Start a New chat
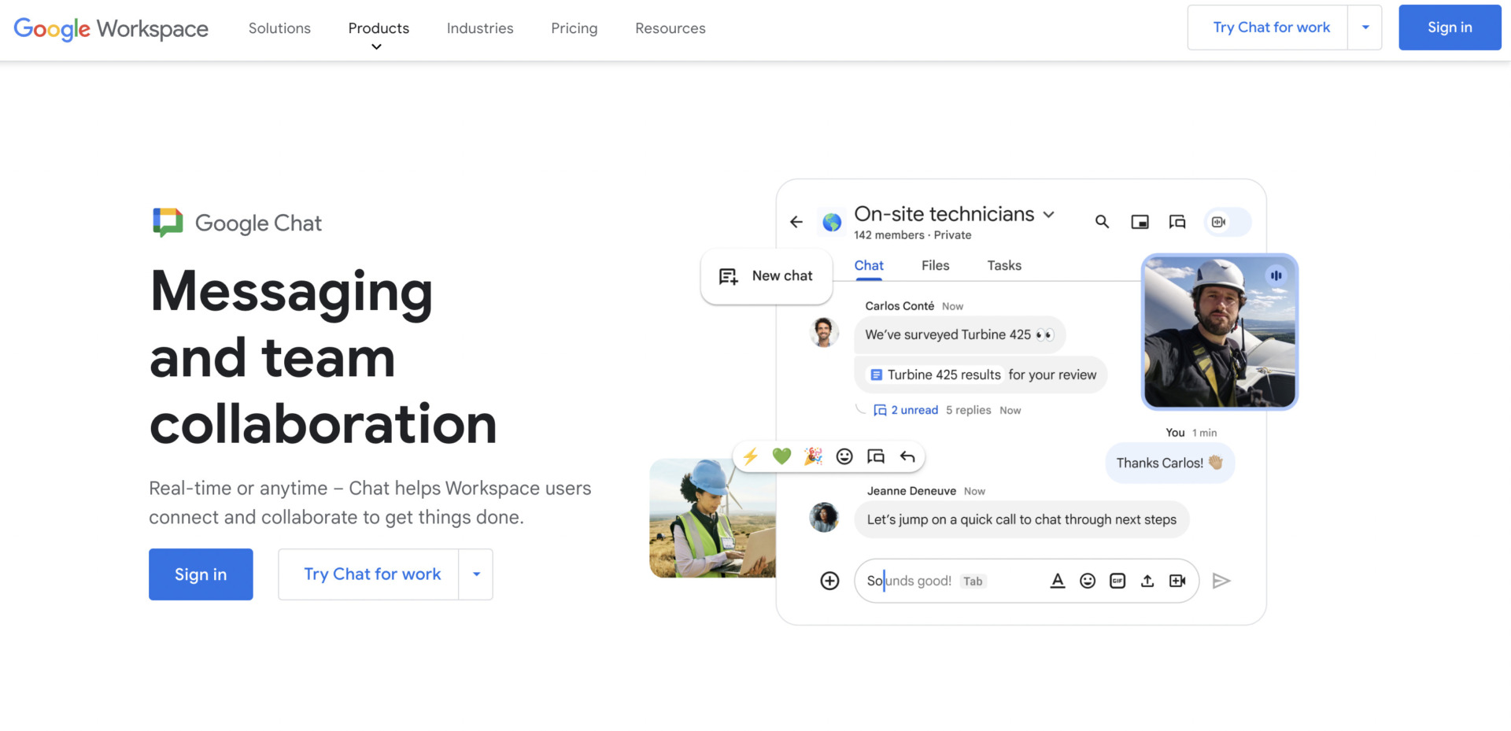Image resolution: width=1511 pixels, height=731 pixels. 767,275
